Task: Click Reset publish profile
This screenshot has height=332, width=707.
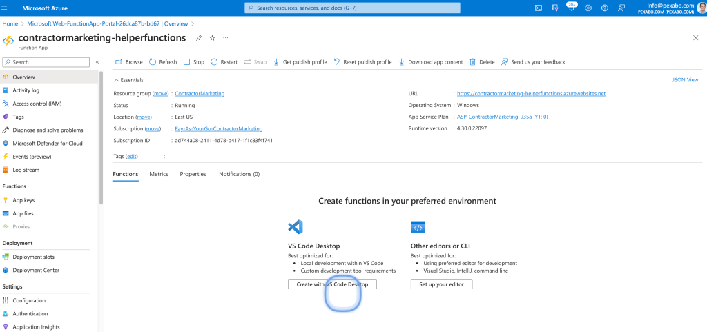Action: pyautogui.click(x=362, y=62)
